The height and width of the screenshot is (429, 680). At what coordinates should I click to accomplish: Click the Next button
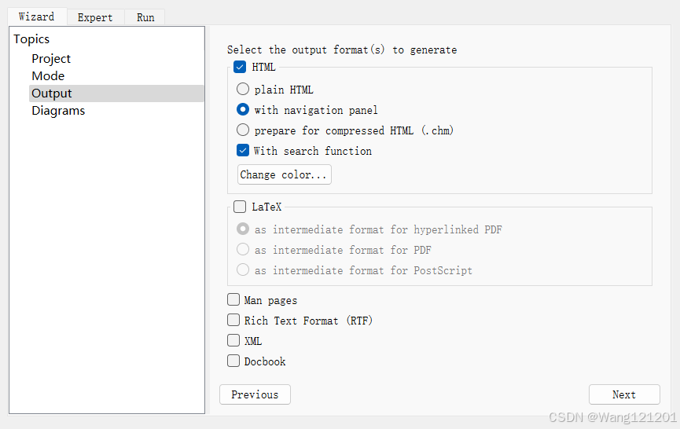point(624,394)
